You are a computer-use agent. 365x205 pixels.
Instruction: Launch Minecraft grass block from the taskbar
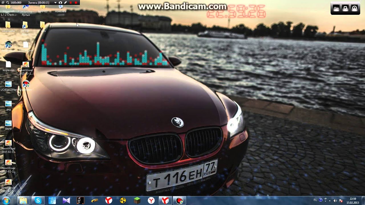(137, 201)
